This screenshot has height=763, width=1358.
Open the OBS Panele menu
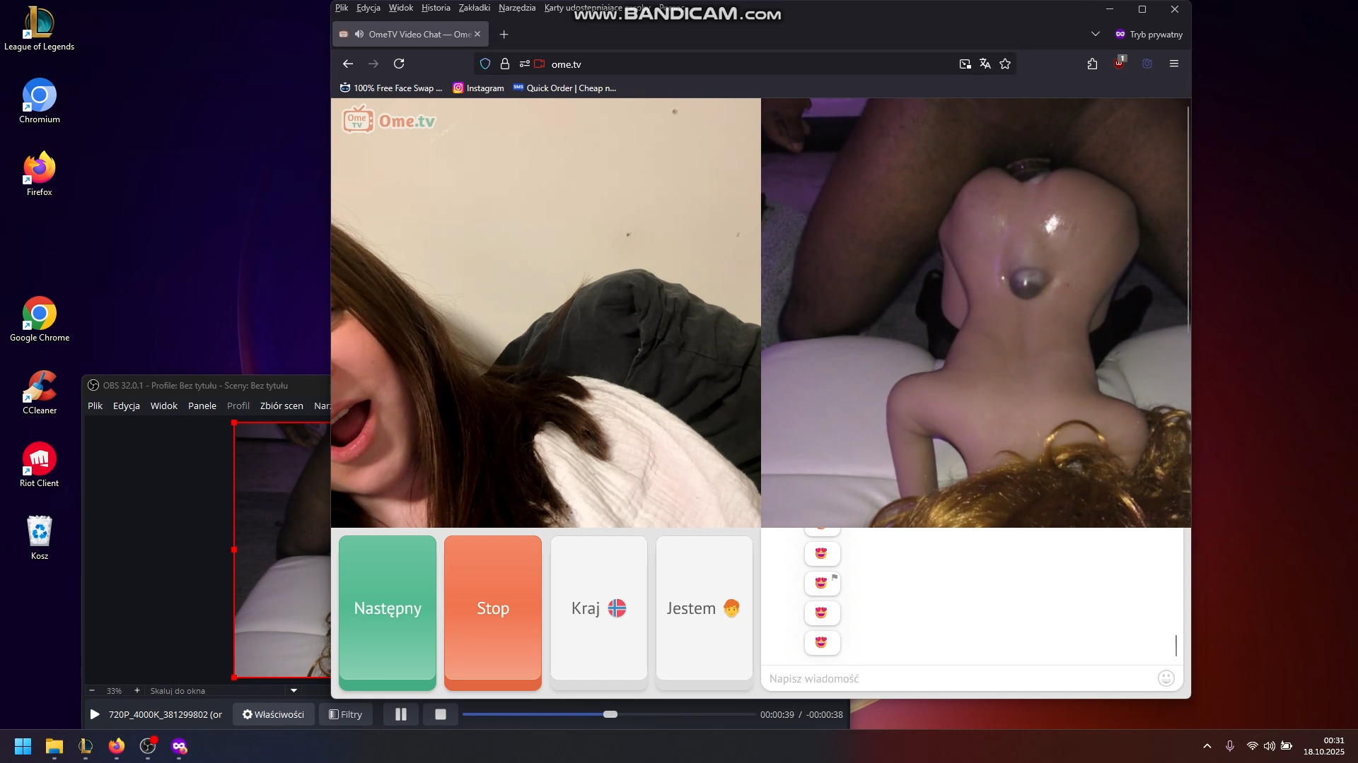[x=202, y=406]
